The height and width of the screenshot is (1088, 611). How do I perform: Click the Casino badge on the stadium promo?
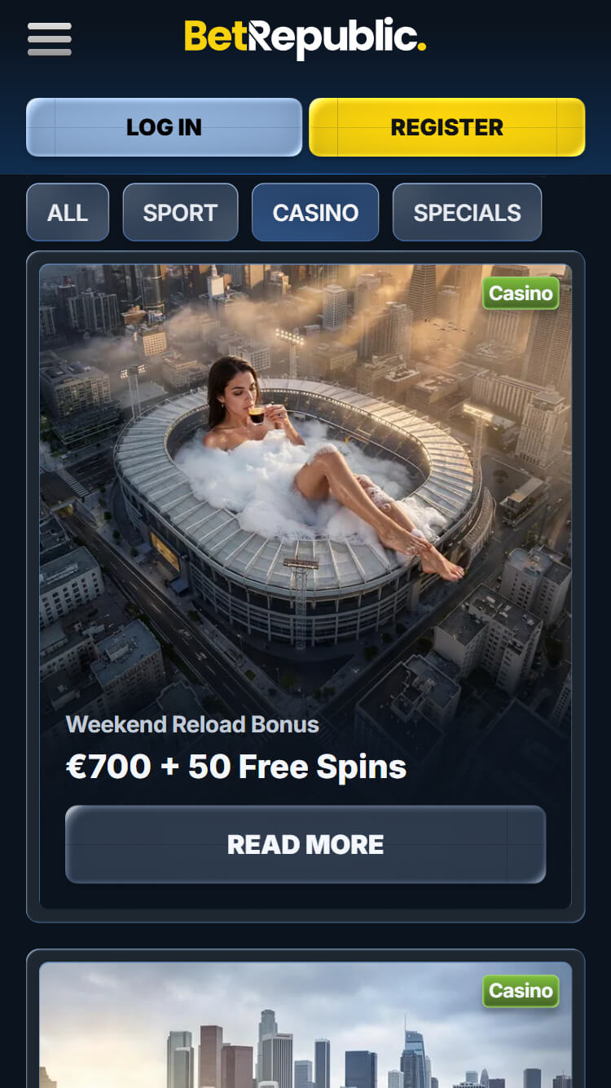[x=521, y=294]
